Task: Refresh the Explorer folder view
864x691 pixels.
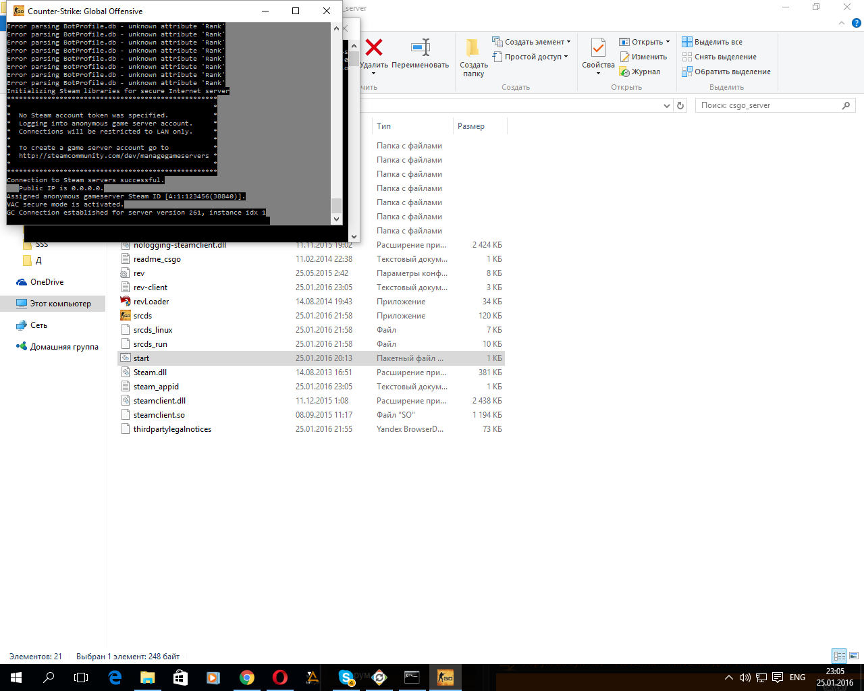Action: click(x=680, y=105)
